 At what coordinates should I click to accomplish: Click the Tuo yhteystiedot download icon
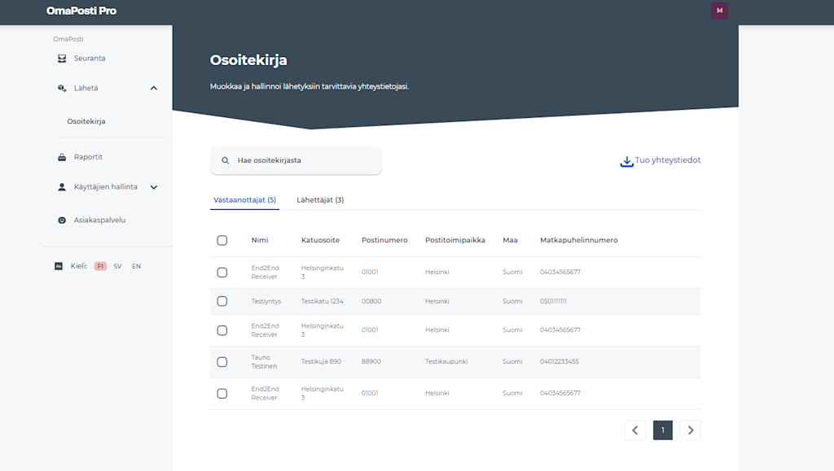626,161
